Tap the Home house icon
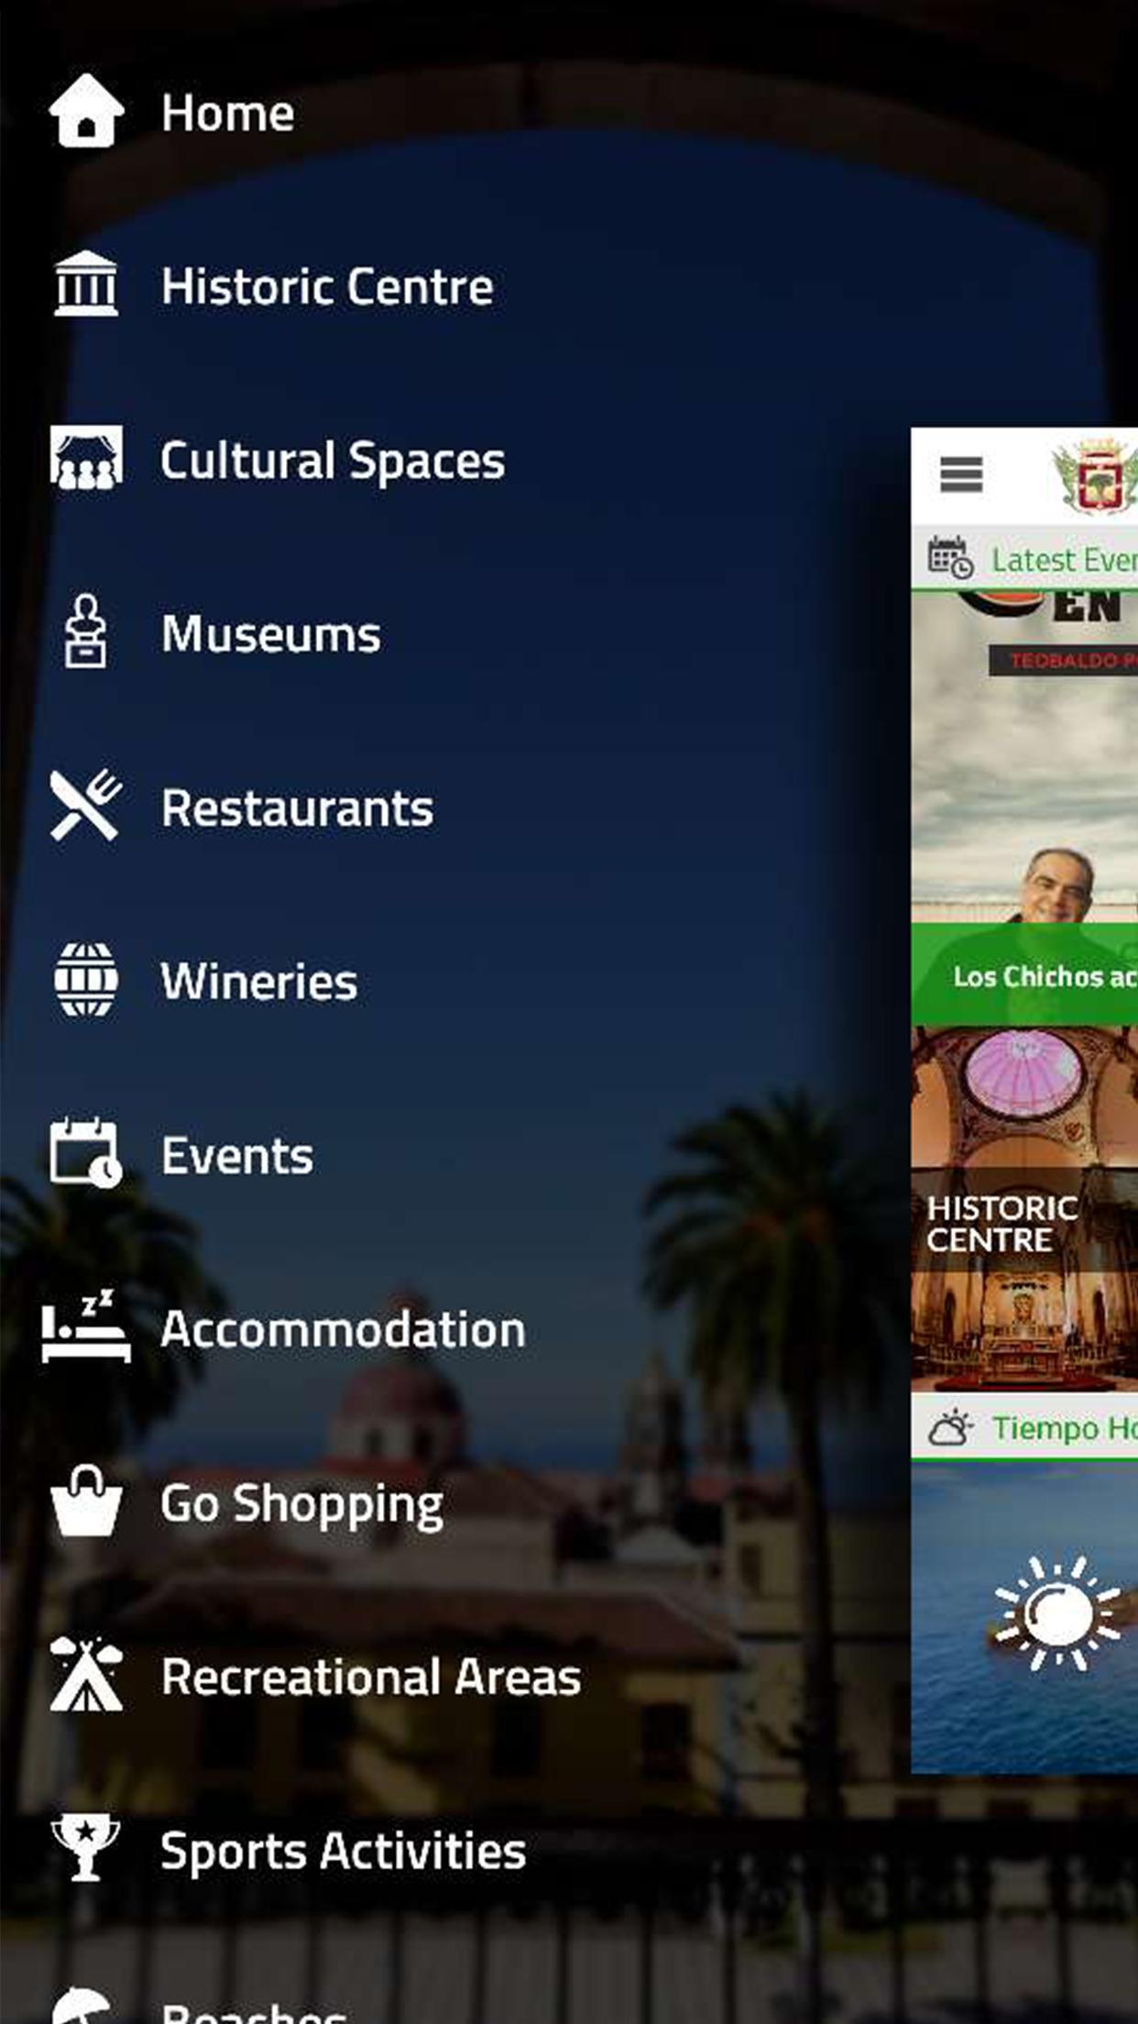Screen dimensions: 1138x2024 coord(86,111)
